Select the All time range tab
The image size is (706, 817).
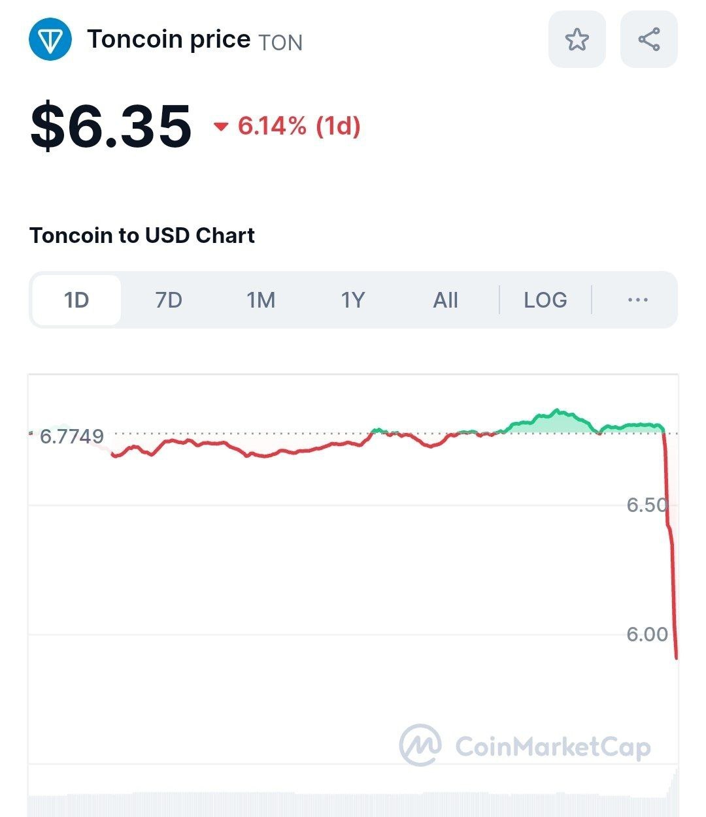point(445,300)
